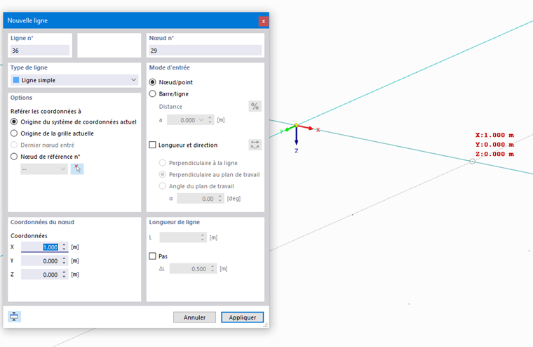The width and height of the screenshot is (533, 347).
Task: Click the percent distance toggle icon
Action: coord(255,107)
